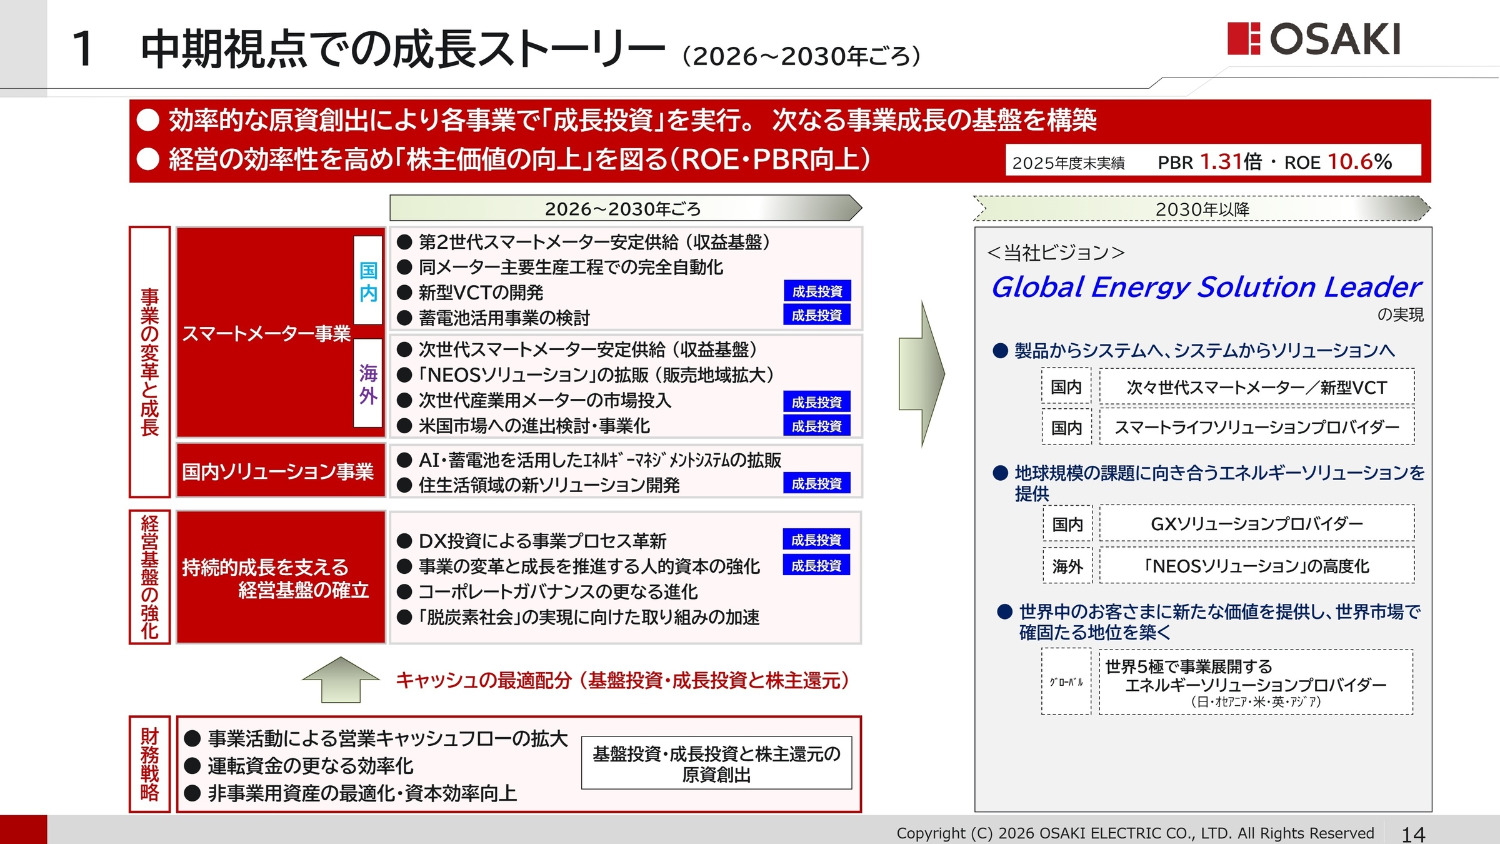Click 次々世代スマートメーター／新型VCT dashed box
The height and width of the screenshot is (844, 1500).
(x=1257, y=388)
